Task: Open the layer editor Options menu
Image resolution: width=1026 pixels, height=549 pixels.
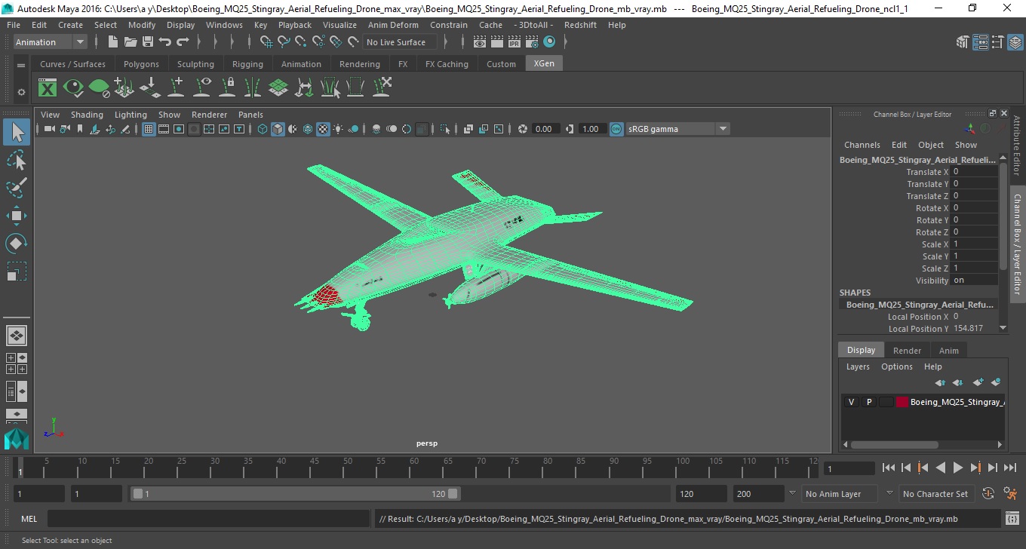Action: tap(897, 367)
